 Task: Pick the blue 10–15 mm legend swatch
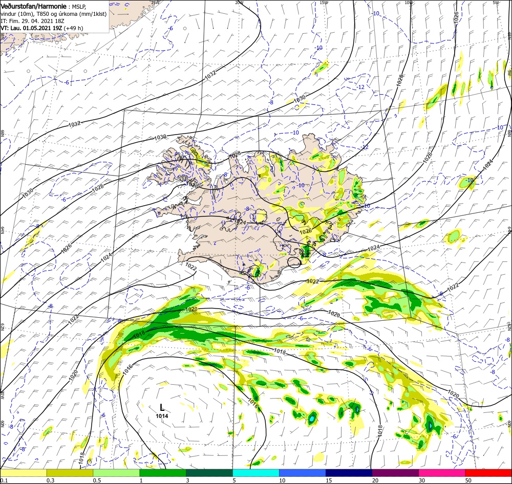coord(303,473)
